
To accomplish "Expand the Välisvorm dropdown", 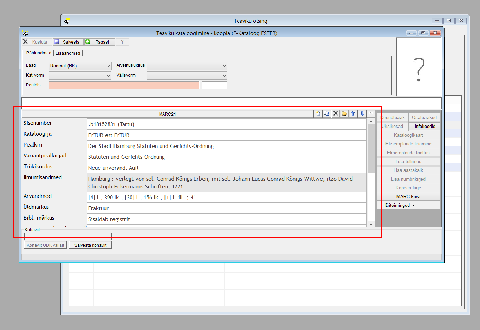I will click(187, 76).
